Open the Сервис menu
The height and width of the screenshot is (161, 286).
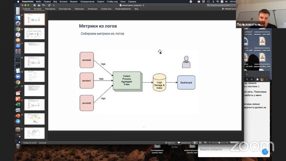[101, 1]
